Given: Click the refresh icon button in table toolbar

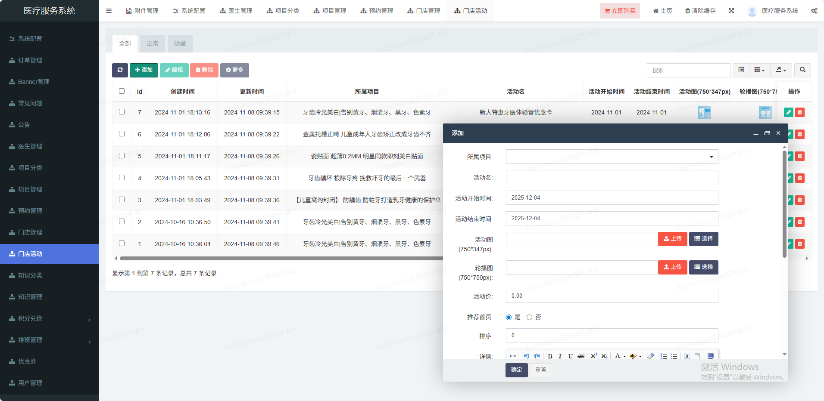Looking at the screenshot, I should (x=120, y=70).
